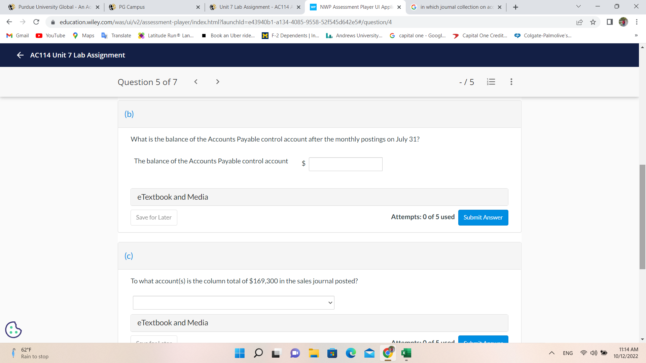Viewport: 646px width, 363px height.
Task: Show hidden bookmarks overflow chevron
Action: 636,36
